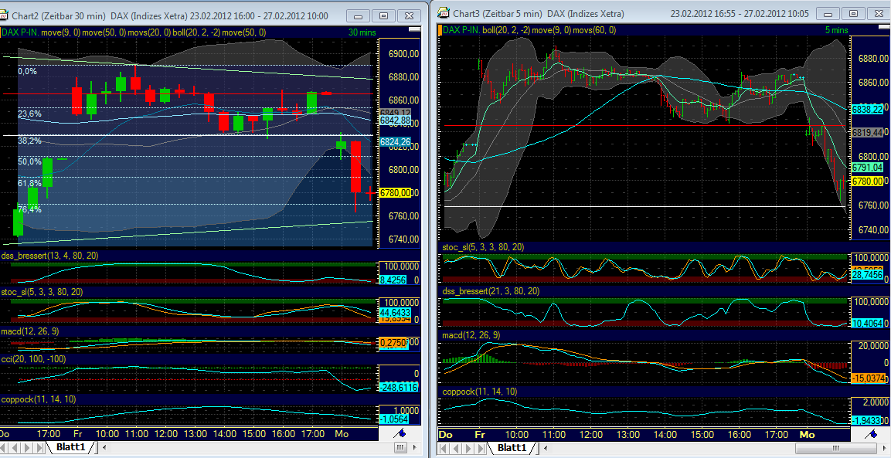This screenshot has height=458, width=891.
Task: Click the blue flag pointer icon below Chart3's price scale
Action: tap(871, 435)
